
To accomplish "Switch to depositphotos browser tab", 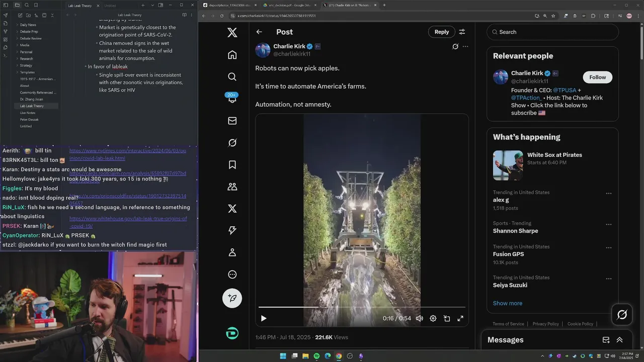I will pyautogui.click(x=229, y=5).
